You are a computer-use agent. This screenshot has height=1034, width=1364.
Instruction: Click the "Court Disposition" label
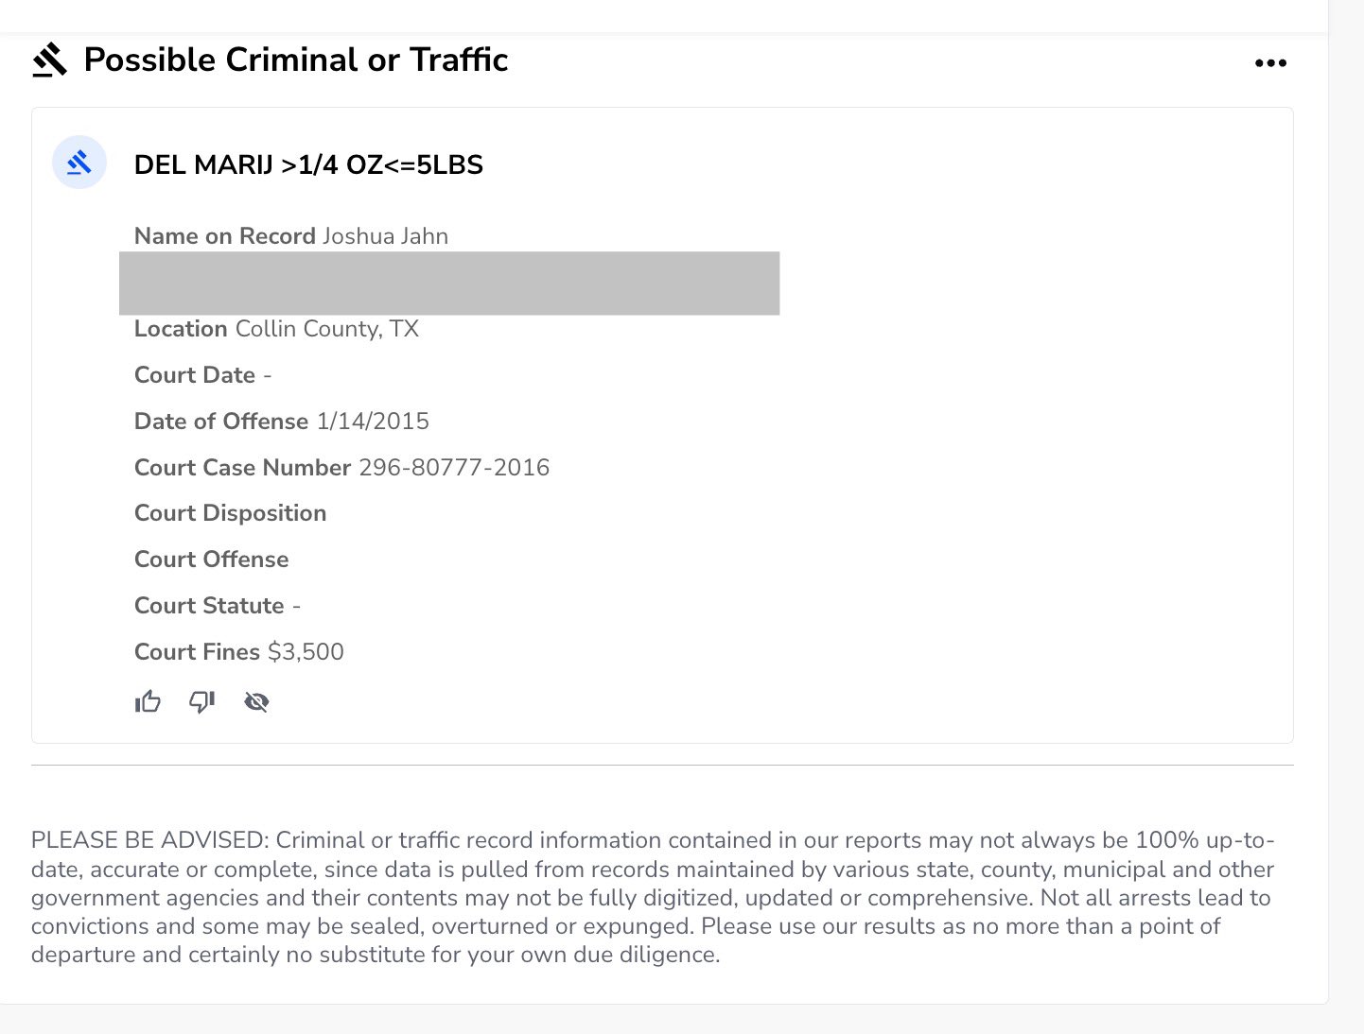pyautogui.click(x=230, y=513)
